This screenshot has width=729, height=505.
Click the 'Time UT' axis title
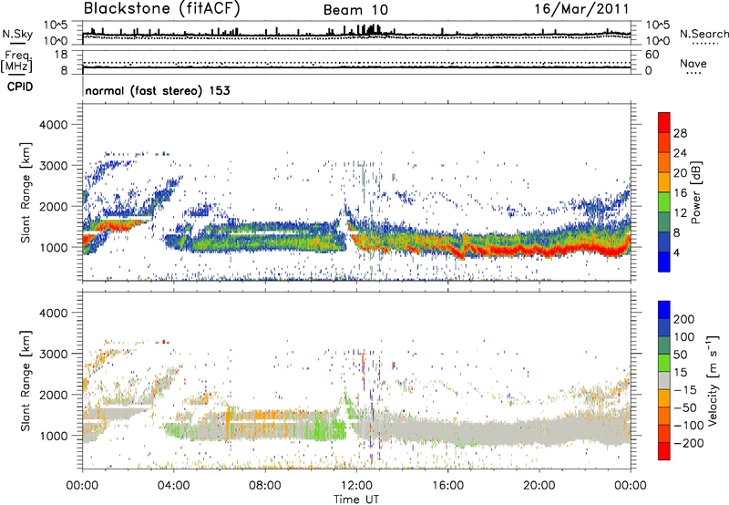[356, 499]
